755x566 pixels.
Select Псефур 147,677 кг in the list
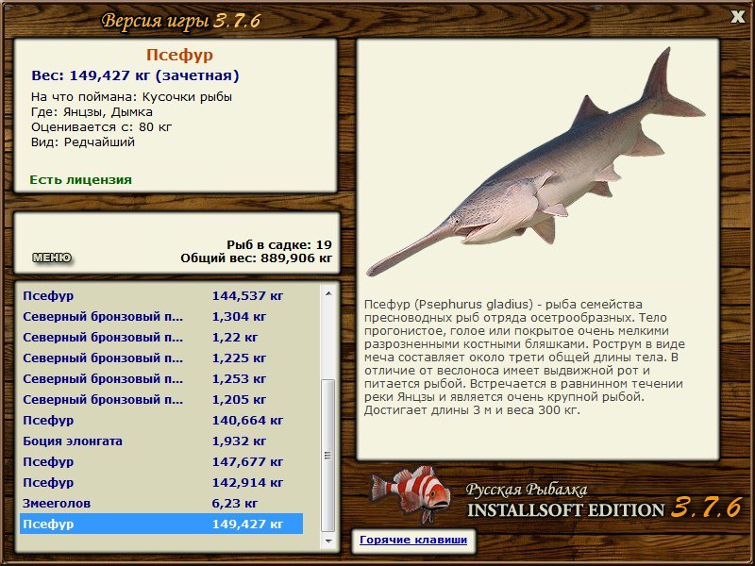(161, 461)
